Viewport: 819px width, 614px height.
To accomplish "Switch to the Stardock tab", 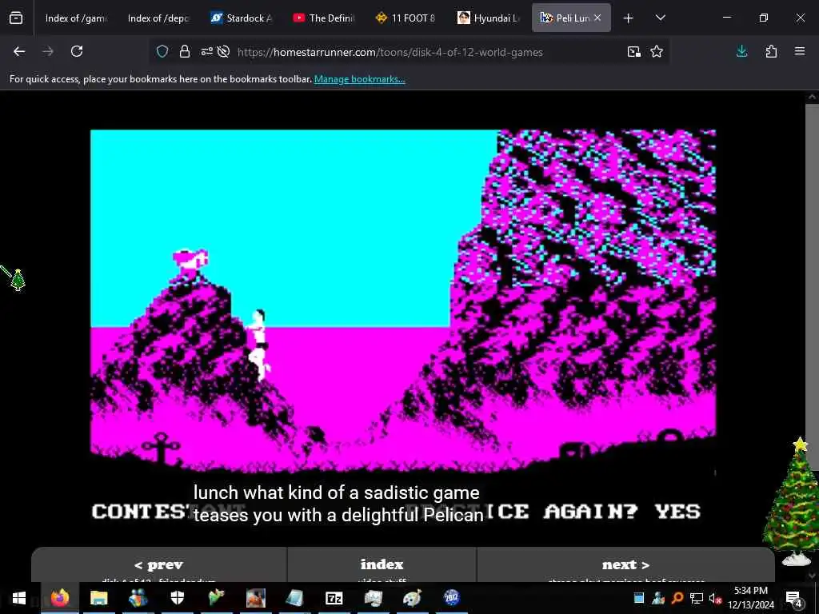I will tap(242, 18).
